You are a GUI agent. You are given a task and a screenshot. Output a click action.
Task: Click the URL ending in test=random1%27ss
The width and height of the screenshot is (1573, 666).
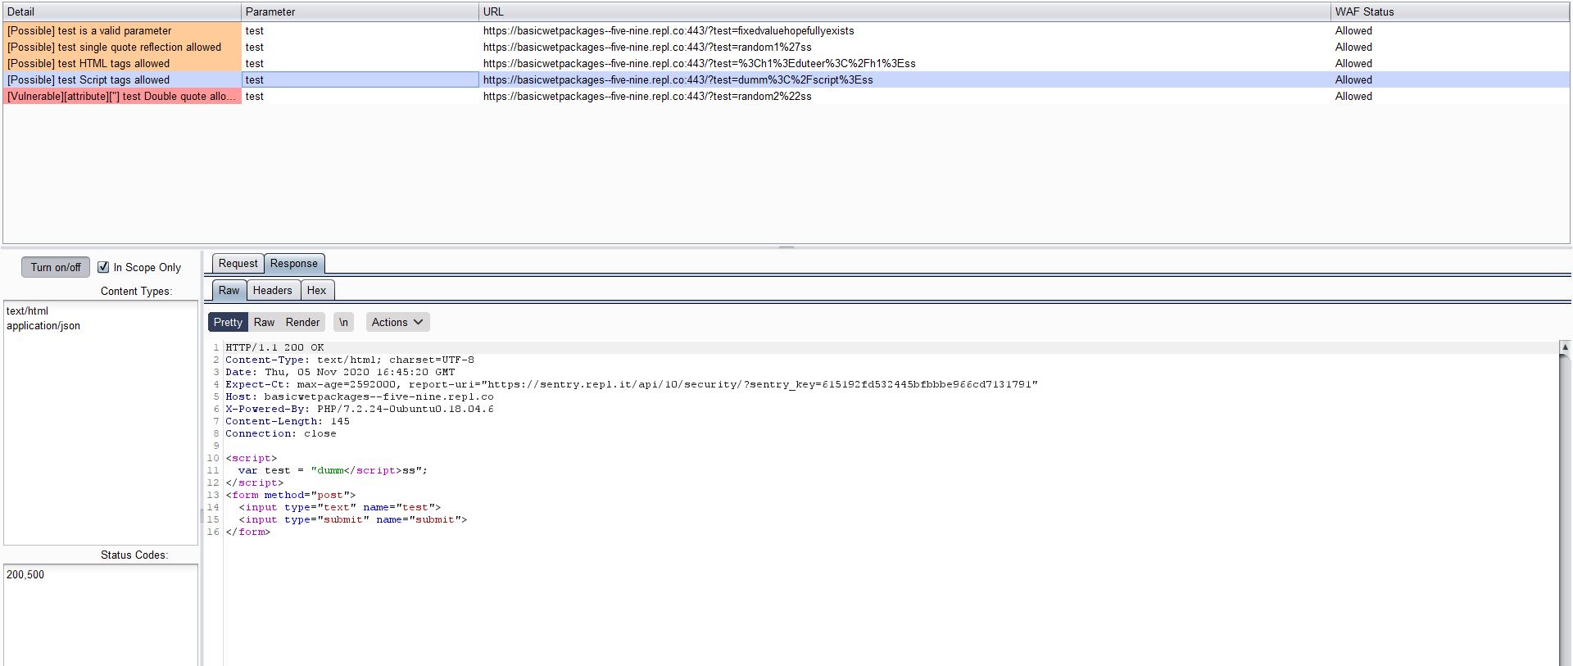point(647,47)
